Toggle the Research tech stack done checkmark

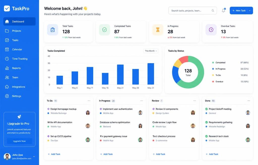pos(207,136)
